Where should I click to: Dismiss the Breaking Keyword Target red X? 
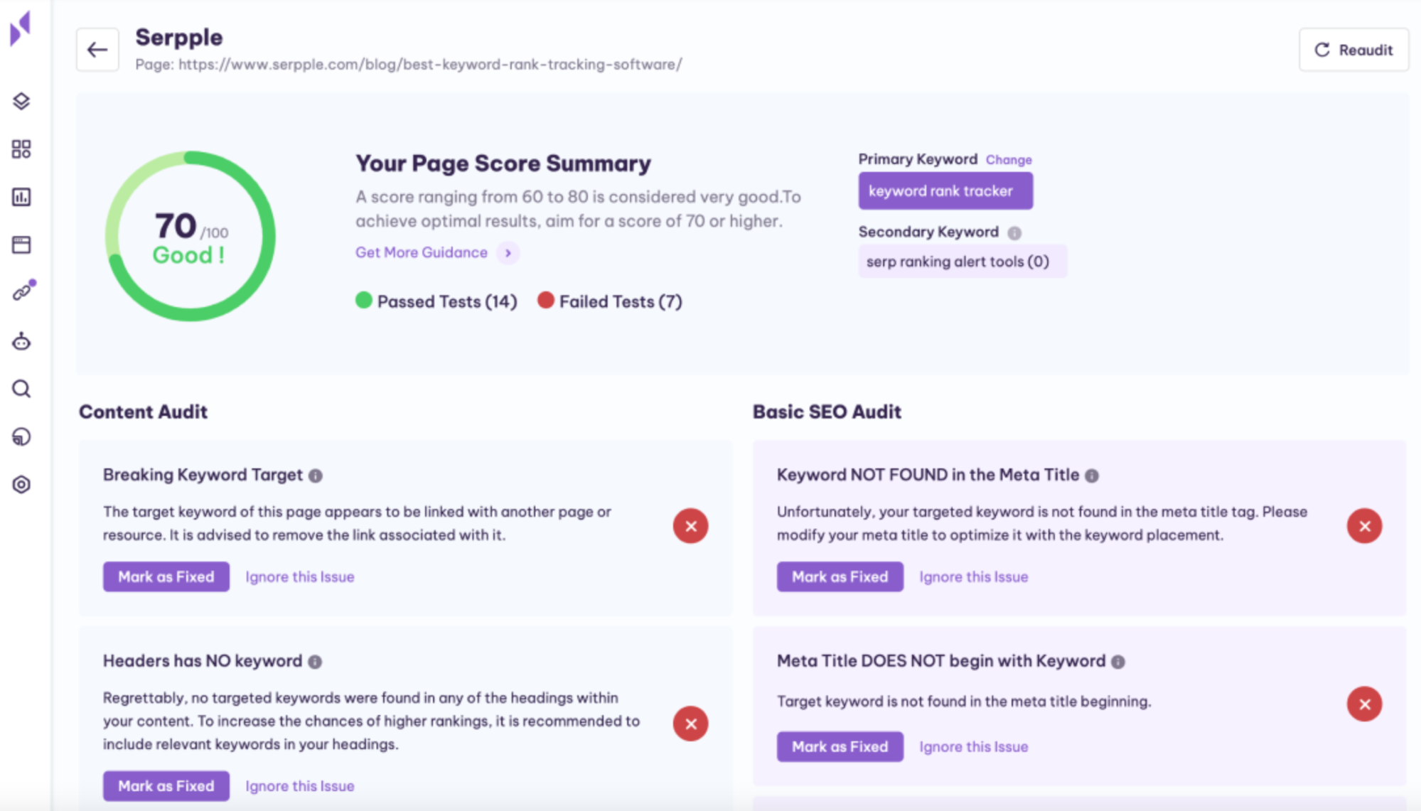click(x=691, y=526)
